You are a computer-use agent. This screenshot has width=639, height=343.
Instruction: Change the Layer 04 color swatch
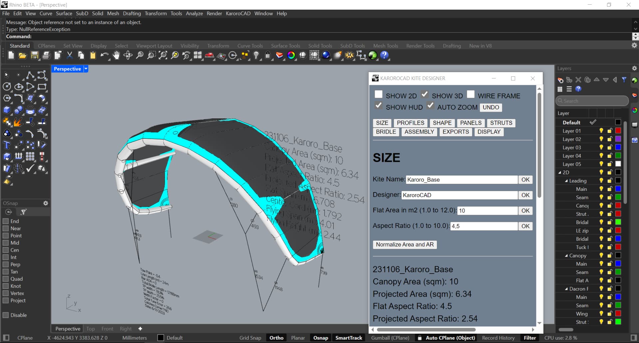click(x=618, y=156)
